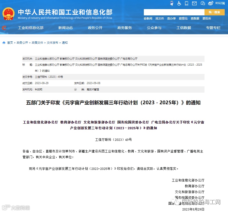This screenshot has height=212, width=228.
Task: Click the paragraph starting 现将《元宇宙产业创新发展
Action: (x=104, y=169)
